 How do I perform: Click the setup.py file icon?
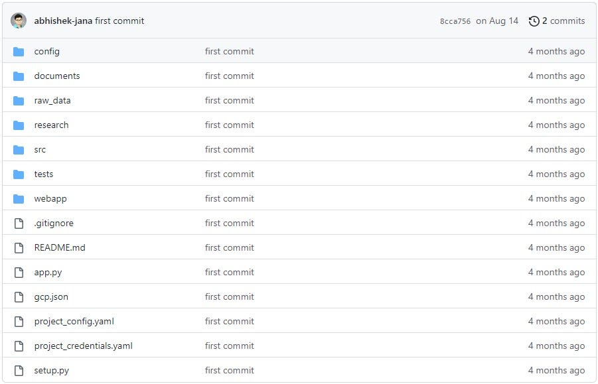coord(19,371)
